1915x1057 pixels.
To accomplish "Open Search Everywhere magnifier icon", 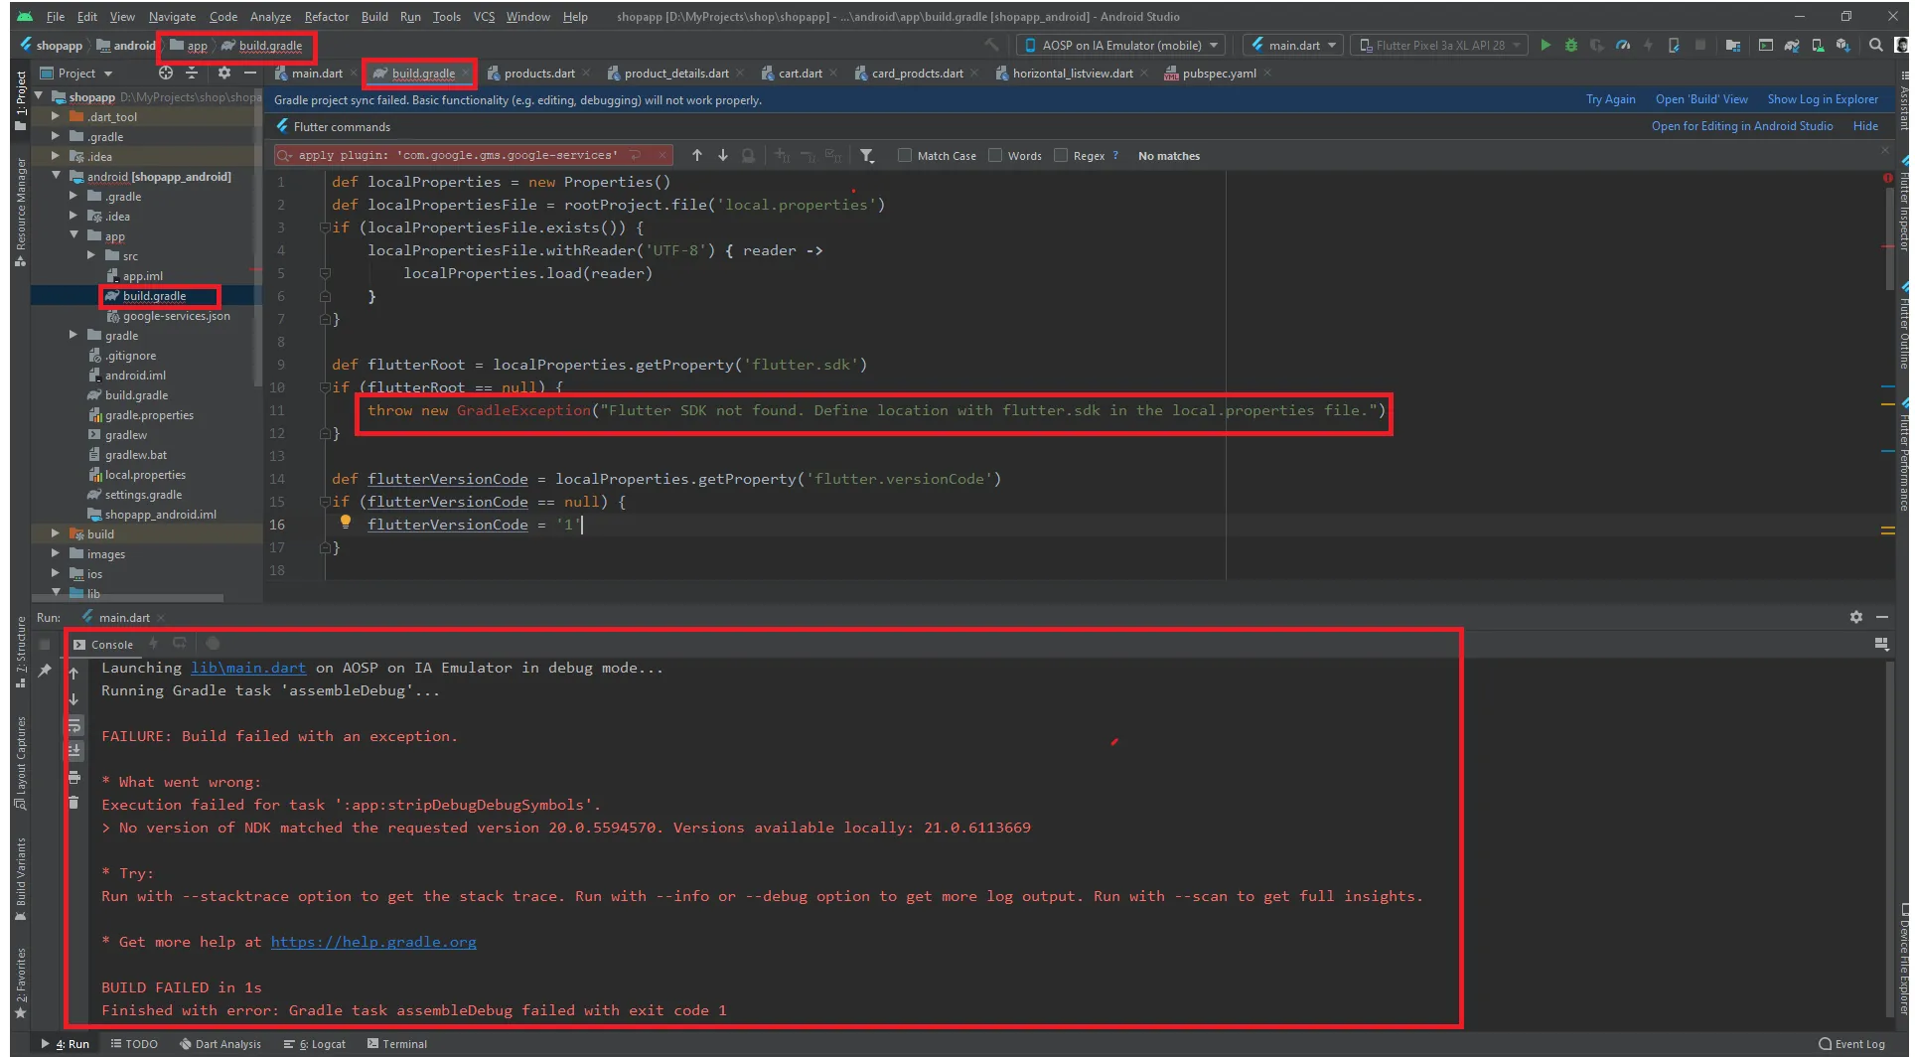I will [1875, 45].
